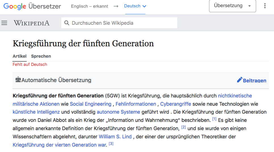Open the three-dot more options menu
Image resolution: width=274 pixels, height=152 pixels.
pos(265,6)
